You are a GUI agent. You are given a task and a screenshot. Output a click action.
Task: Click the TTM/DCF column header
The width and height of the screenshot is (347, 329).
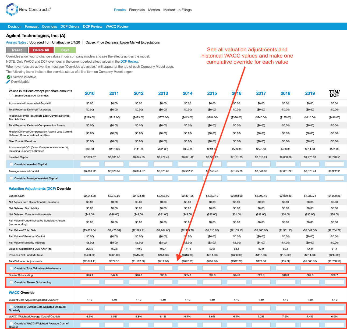pyautogui.click(x=334, y=93)
